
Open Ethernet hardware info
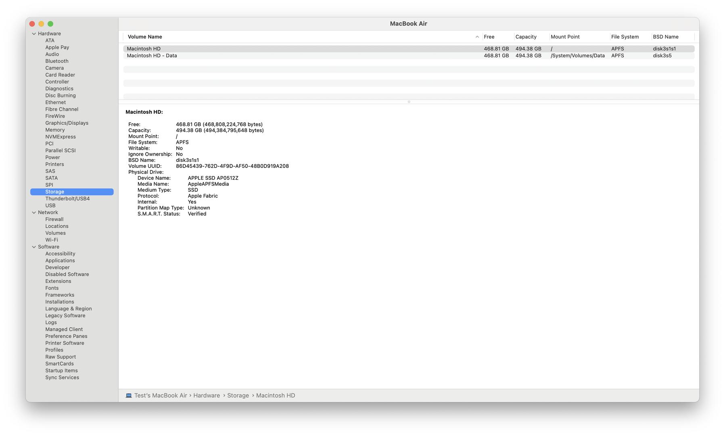[x=55, y=103]
